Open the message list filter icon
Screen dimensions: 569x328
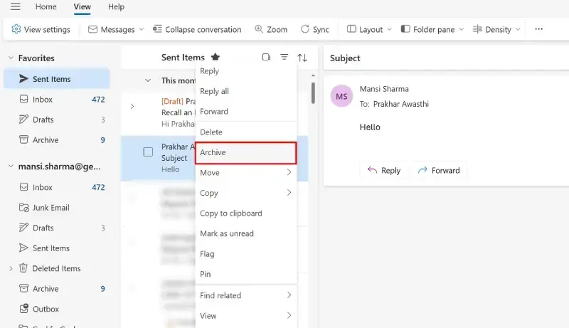click(x=284, y=57)
